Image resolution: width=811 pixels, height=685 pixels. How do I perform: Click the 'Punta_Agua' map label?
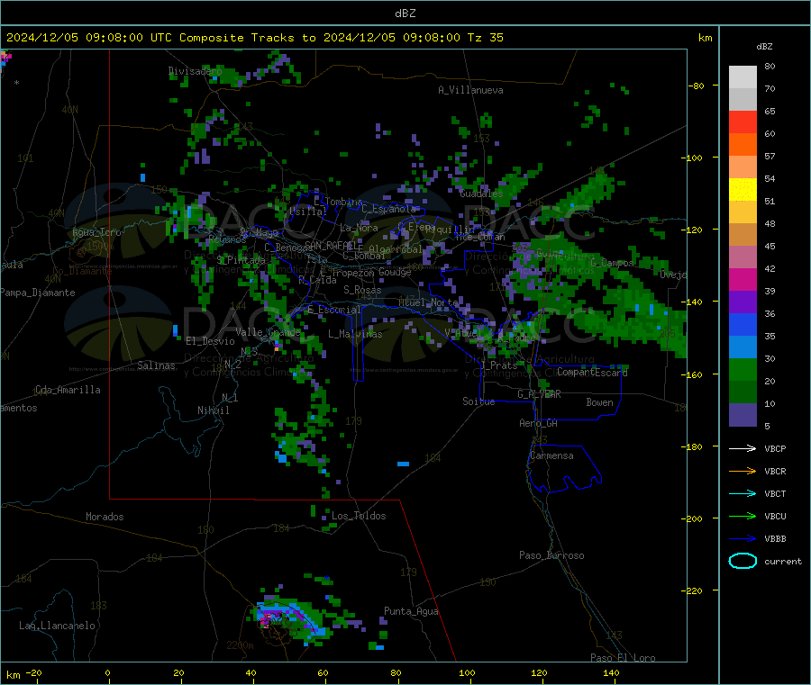[x=411, y=611]
